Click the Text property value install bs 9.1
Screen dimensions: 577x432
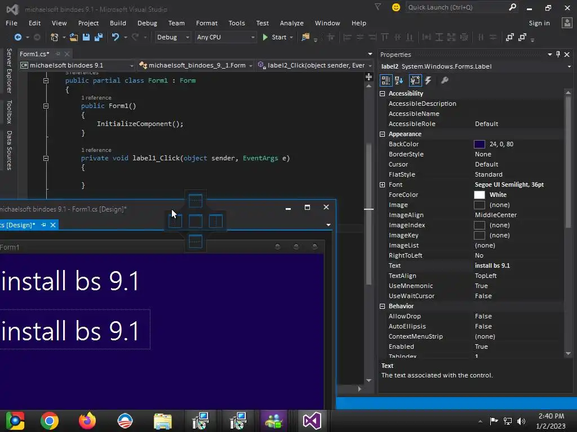tap(492, 265)
